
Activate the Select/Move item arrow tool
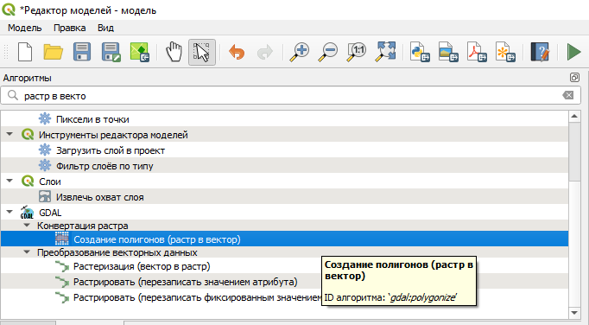(x=202, y=52)
